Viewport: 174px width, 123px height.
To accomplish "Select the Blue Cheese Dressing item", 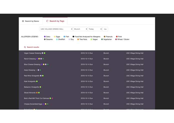I will 32,64.
